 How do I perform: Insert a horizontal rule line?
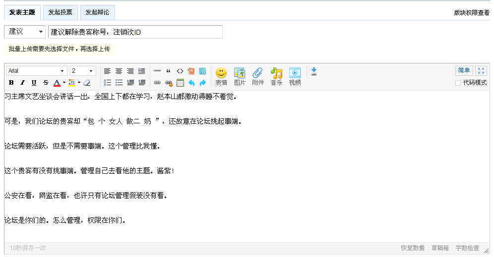tap(157, 71)
